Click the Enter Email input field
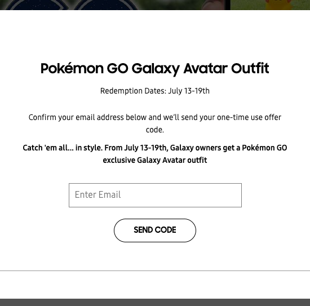Image resolution: width=310 pixels, height=306 pixels. 155,195
